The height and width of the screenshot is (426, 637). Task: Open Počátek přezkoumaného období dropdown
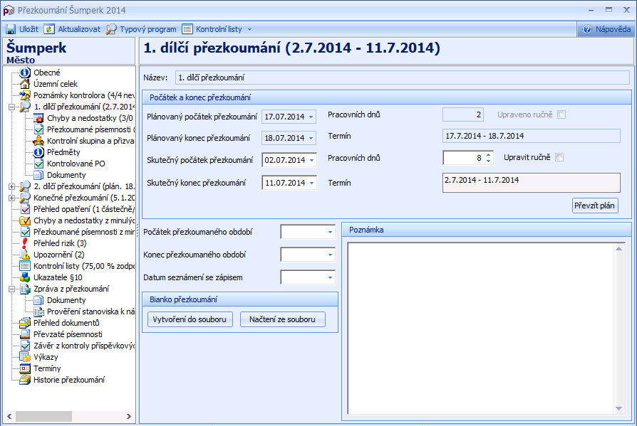click(330, 233)
